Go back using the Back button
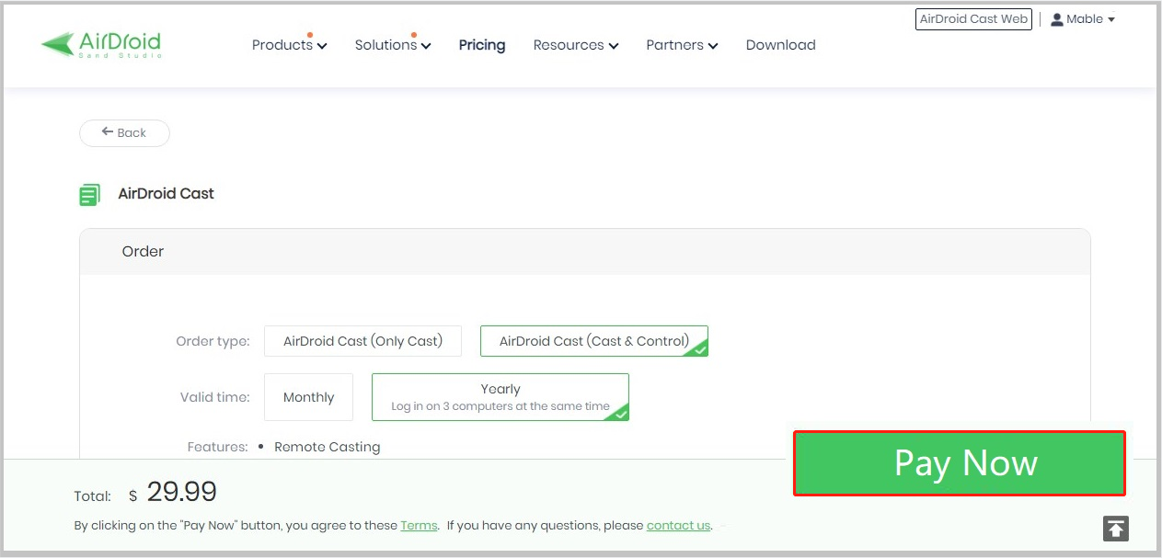Screen dimensions: 1162x558 click(x=124, y=133)
